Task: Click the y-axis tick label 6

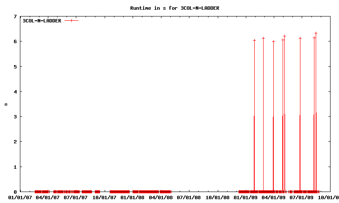Action: 15,41
